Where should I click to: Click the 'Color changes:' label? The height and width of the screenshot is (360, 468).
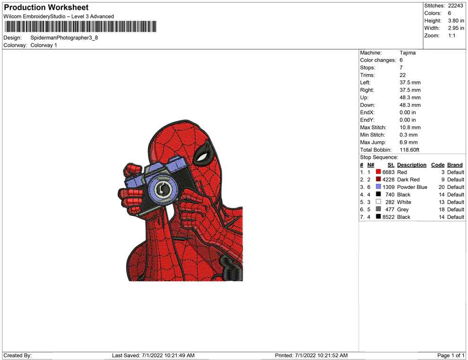coord(378,60)
